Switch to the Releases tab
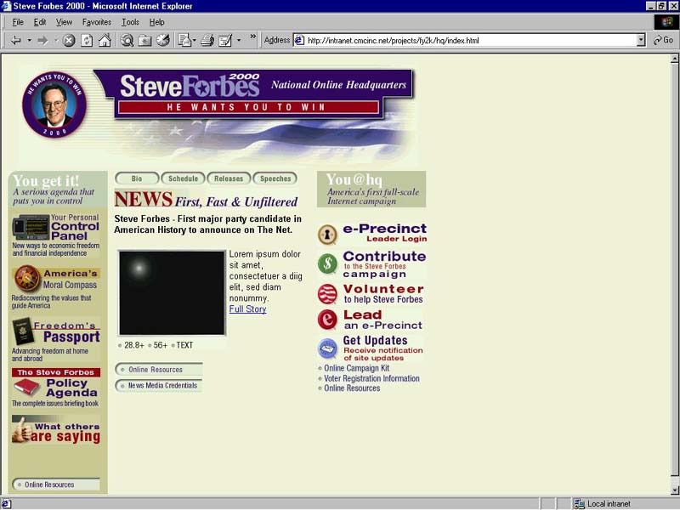This screenshot has width=680, height=510. (x=229, y=178)
